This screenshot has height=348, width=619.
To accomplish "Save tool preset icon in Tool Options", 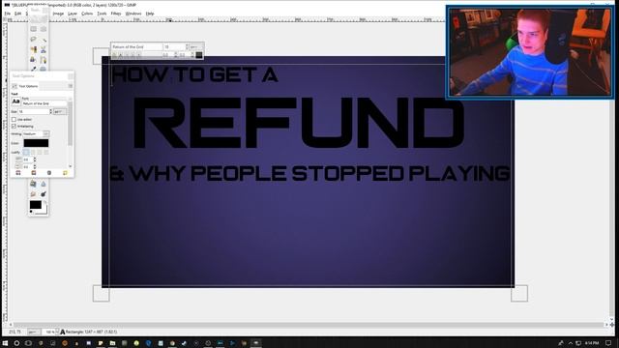I will (x=18, y=173).
